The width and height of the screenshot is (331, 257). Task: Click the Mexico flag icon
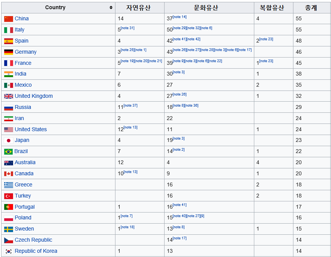point(9,85)
